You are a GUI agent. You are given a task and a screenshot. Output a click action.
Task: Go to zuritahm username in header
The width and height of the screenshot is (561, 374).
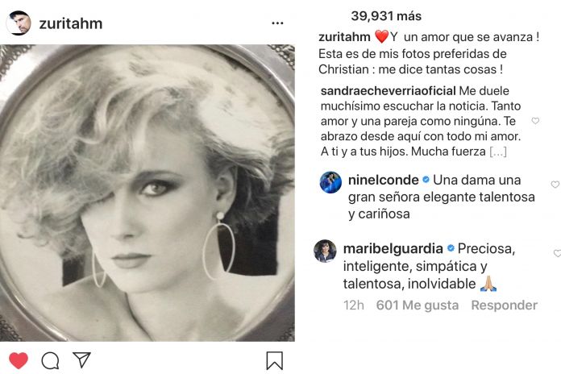(70, 23)
